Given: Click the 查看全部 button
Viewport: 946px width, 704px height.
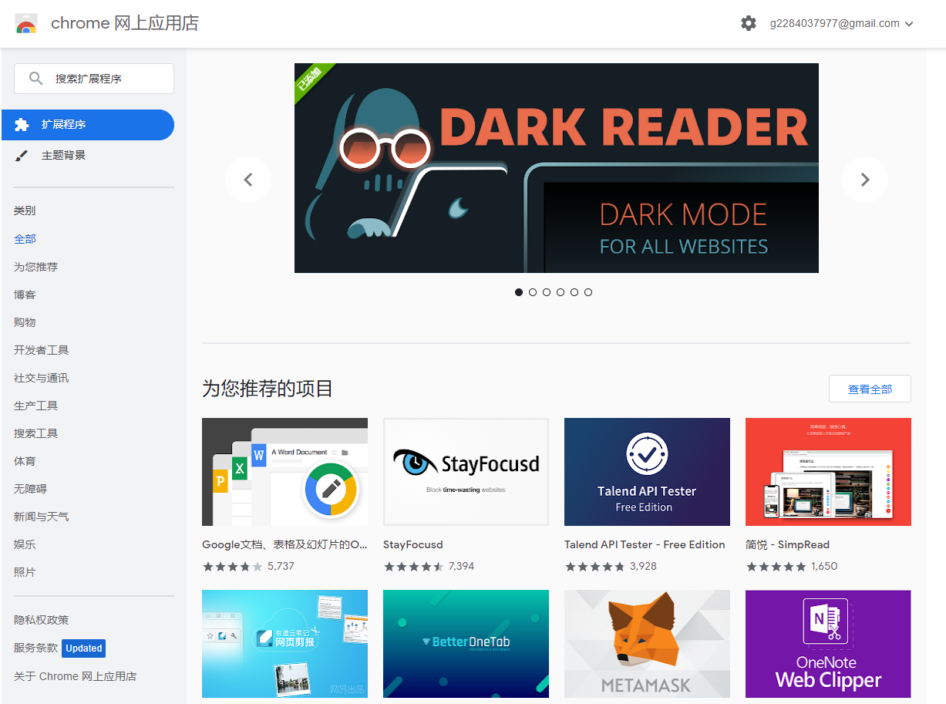Looking at the screenshot, I should coord(870,389).
